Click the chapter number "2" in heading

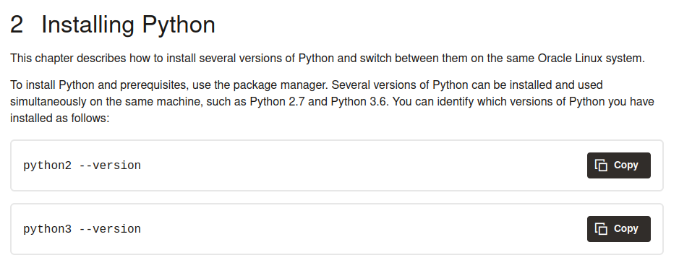point(17,25)
